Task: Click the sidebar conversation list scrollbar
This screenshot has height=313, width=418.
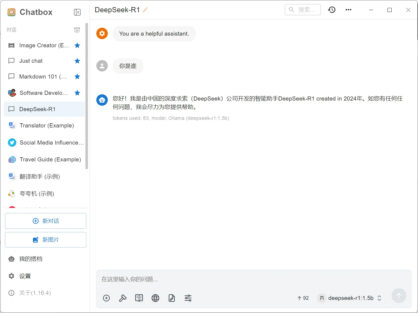Action: point(87,96)
